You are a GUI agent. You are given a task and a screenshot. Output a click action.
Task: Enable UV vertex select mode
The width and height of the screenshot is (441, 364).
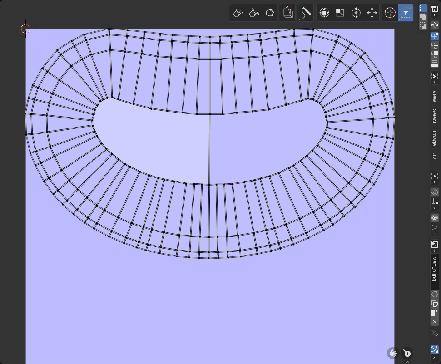coord(435,36)
